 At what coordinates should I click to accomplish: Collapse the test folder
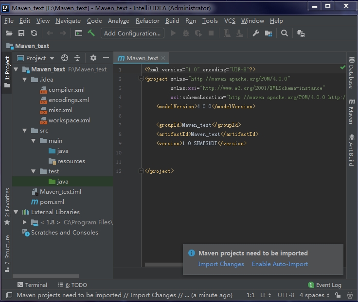click(34, 171)
